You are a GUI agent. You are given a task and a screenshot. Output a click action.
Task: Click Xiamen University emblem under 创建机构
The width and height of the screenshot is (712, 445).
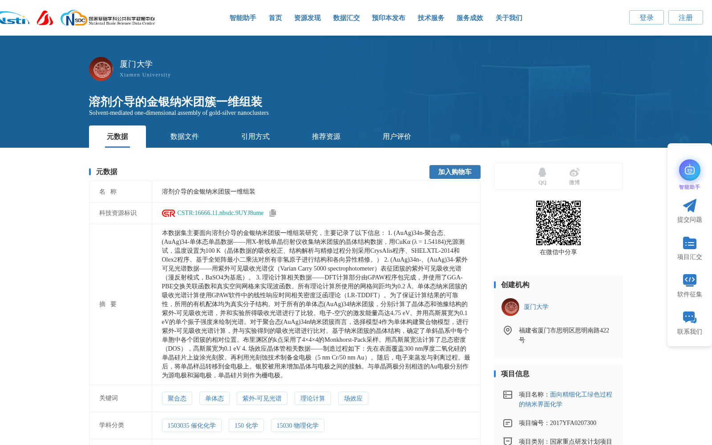pyautogui.click(x=510, y=307)
